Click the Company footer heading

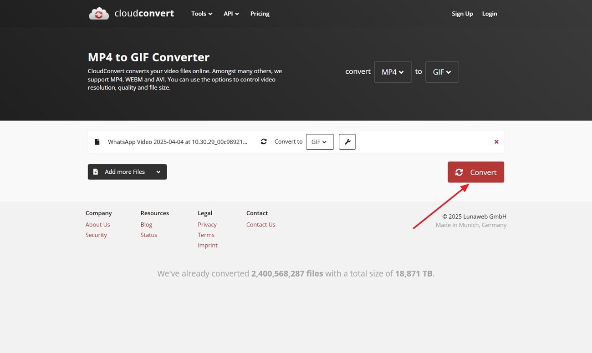pyautogui.click(x=98, y=213)
